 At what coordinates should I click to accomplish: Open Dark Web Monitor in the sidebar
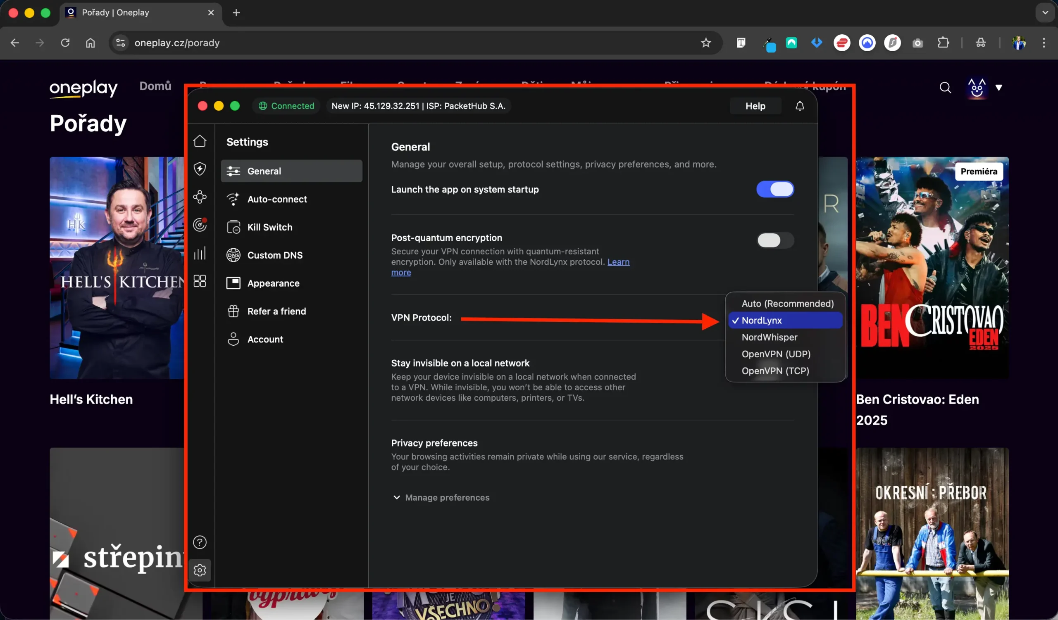pyautogui.click(x=200, y=225)
